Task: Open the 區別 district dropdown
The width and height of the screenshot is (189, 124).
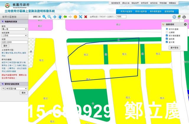Action: 14,29
